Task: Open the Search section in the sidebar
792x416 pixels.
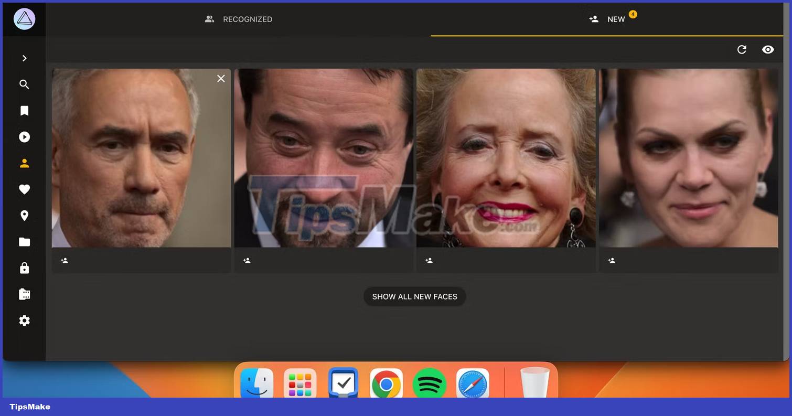Action: 24,84
